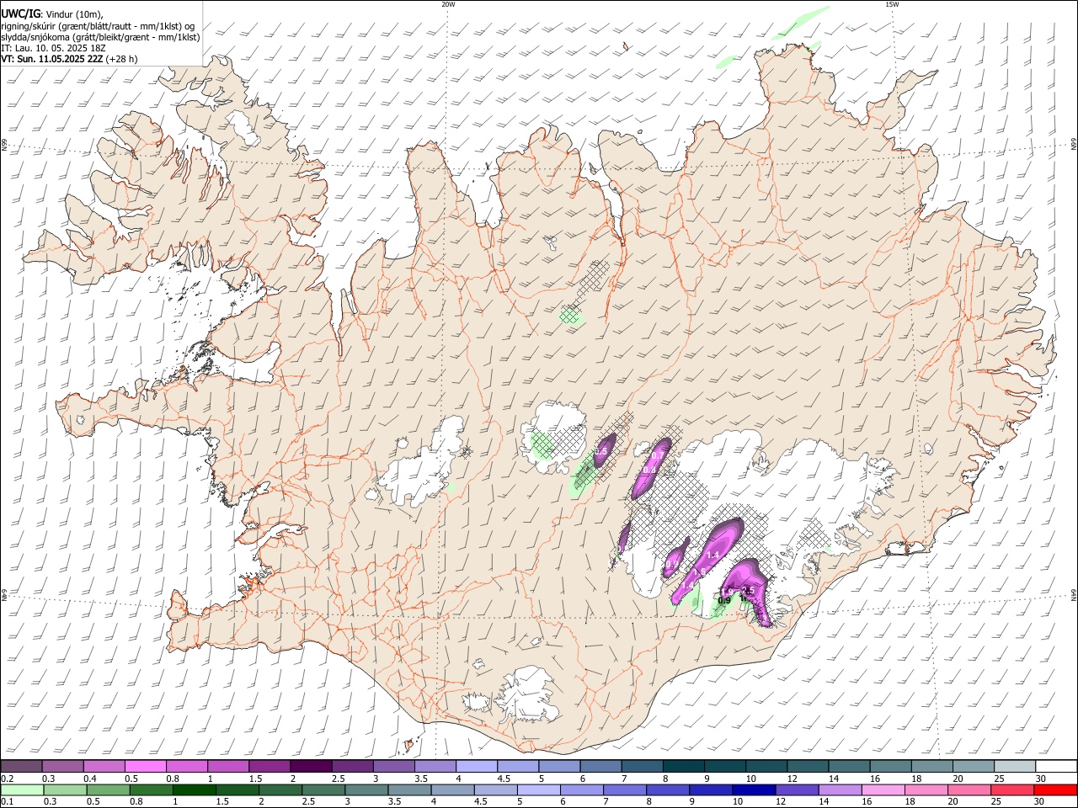Click the bright red swatch at end of bottom legend row

tap(1056, 789)
